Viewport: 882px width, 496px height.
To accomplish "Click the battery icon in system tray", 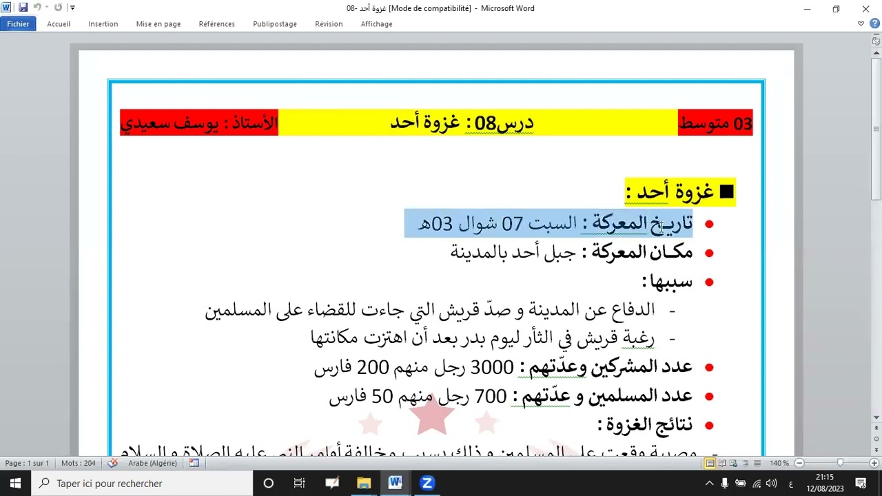I will (741, 484).
